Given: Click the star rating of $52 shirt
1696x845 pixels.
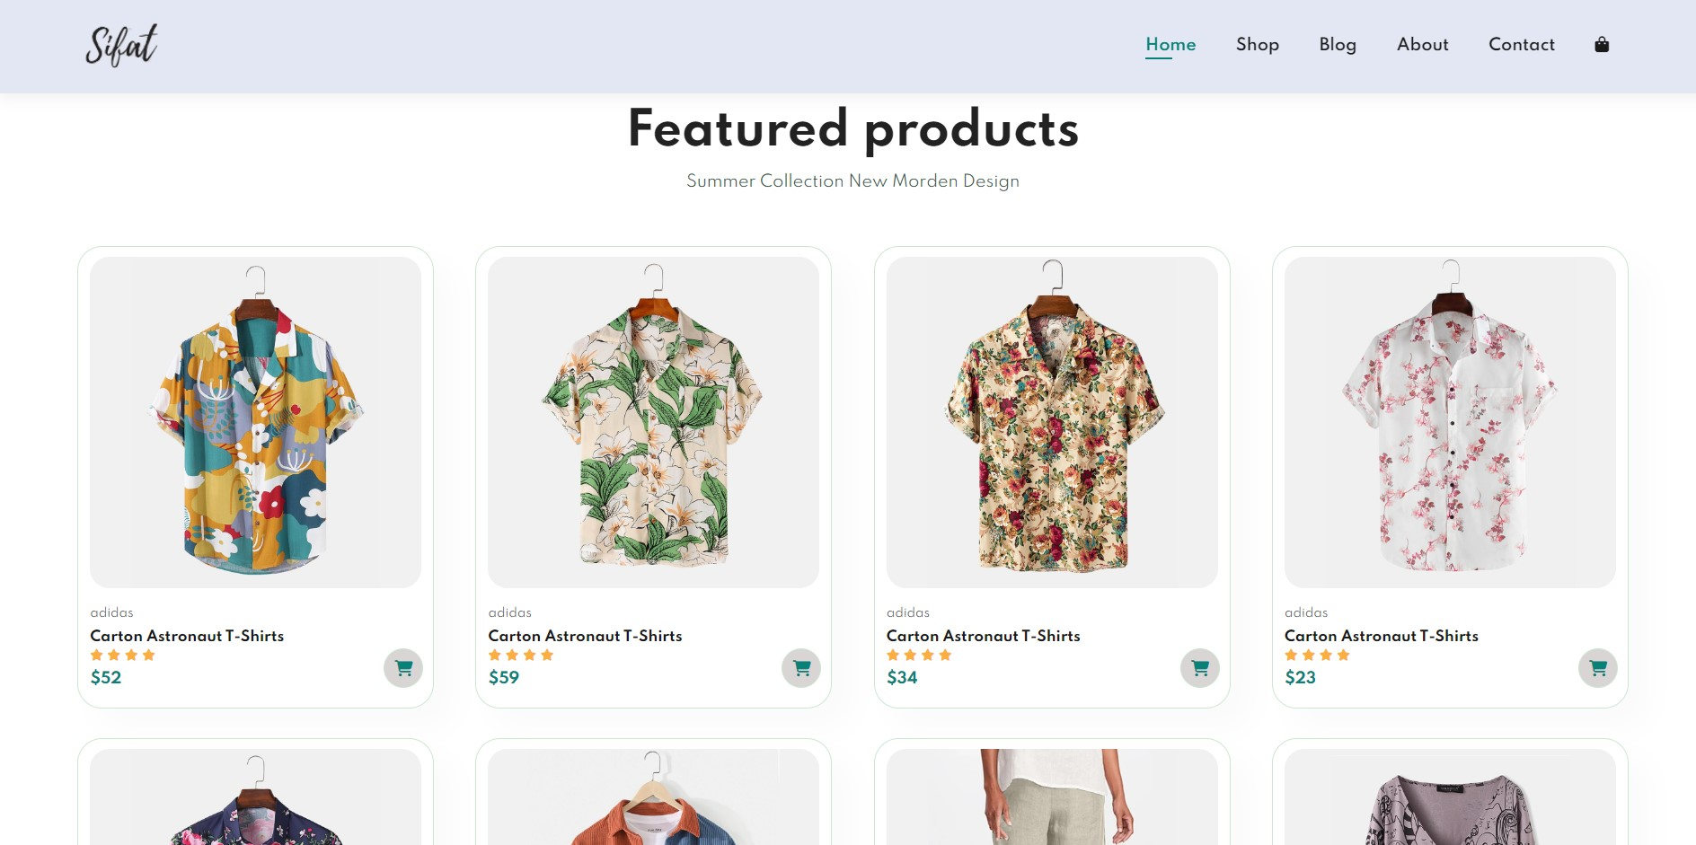Looking at the screenshot, I should pos(123,656).
